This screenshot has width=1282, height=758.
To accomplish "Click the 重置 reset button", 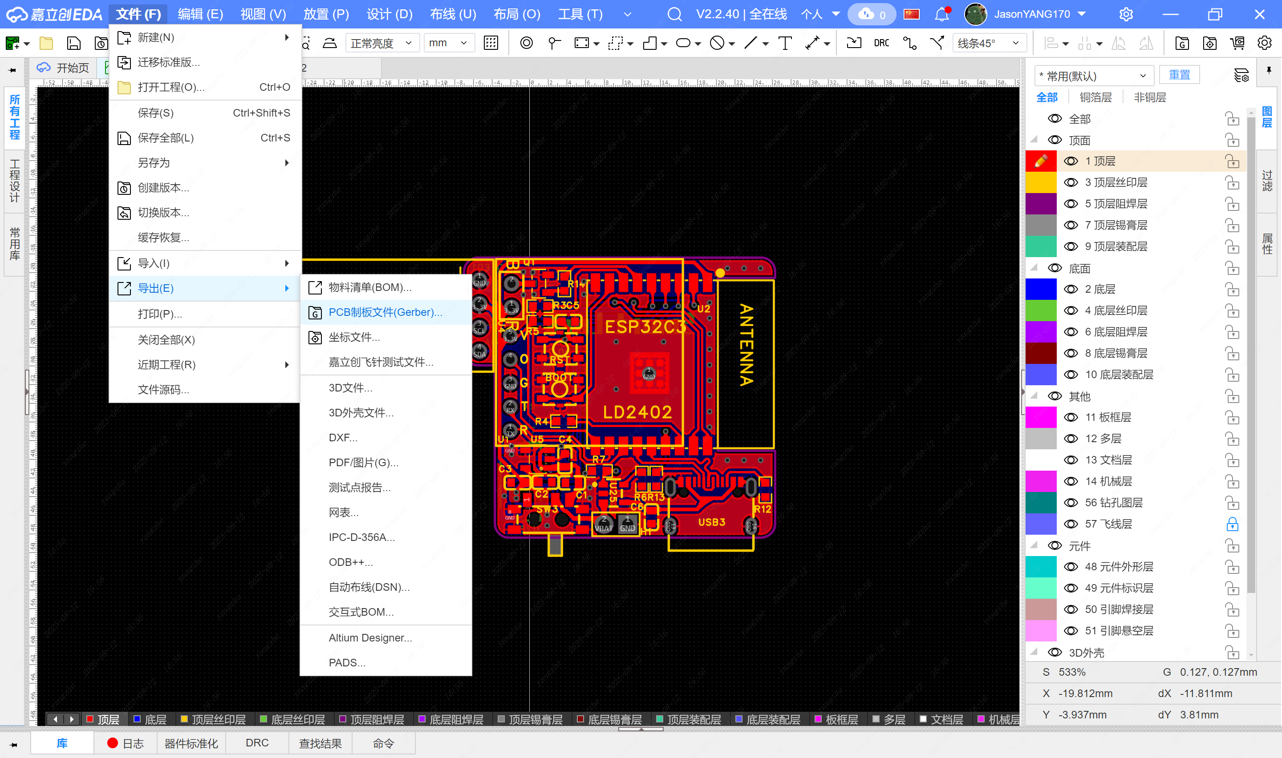I will pyautogui.click(x=1179, y=75).
